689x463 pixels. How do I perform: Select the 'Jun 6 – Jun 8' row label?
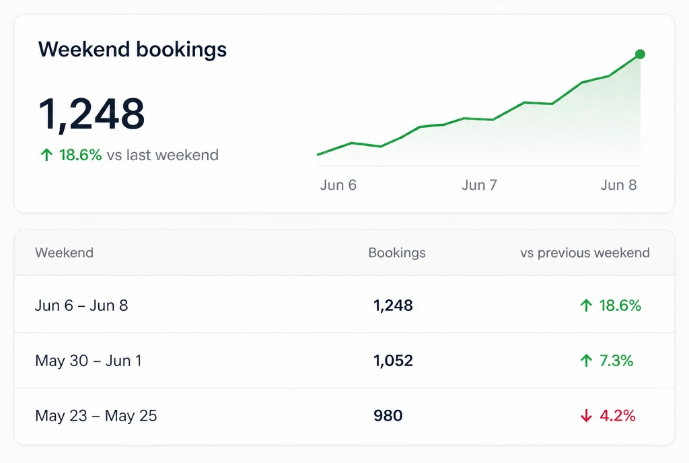click(81, 306)
